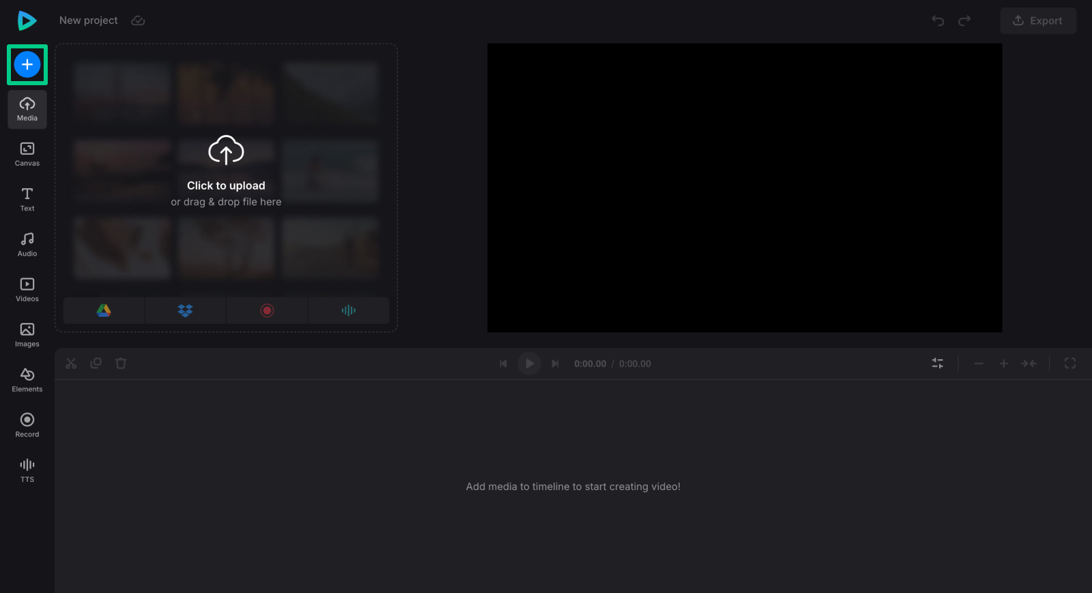This screenshot has width=1092, height=593.
Task: Open the Canvas panel in sidebar
Action: [27, 154]
